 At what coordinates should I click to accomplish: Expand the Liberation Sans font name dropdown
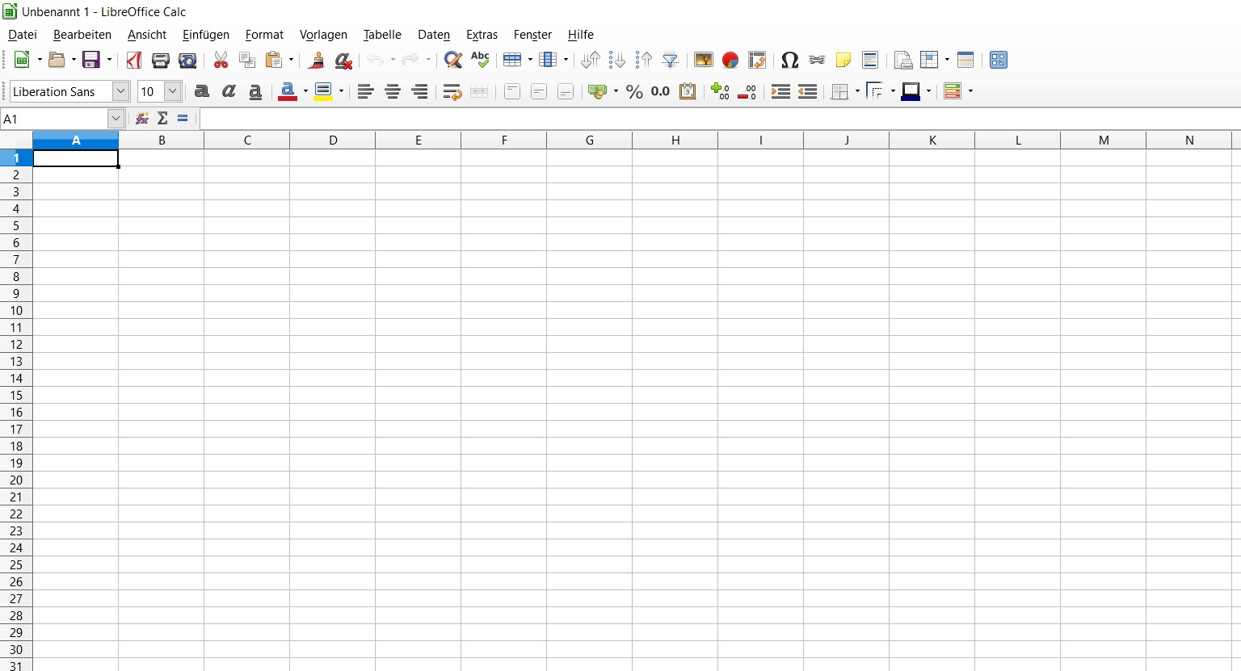[120, 91]
